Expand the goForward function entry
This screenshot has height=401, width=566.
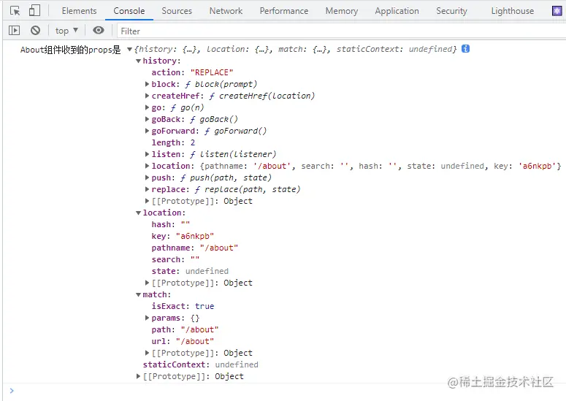(x=147, y=131)
